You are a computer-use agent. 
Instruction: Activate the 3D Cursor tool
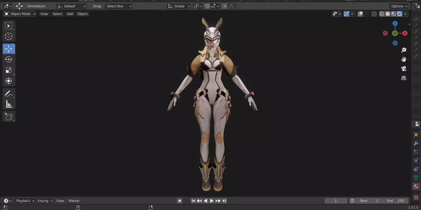pos(9,36)
